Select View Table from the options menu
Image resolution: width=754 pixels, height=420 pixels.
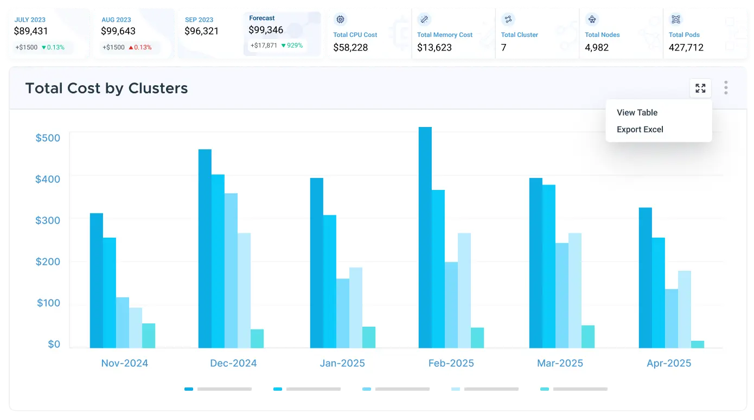(637, 112)
